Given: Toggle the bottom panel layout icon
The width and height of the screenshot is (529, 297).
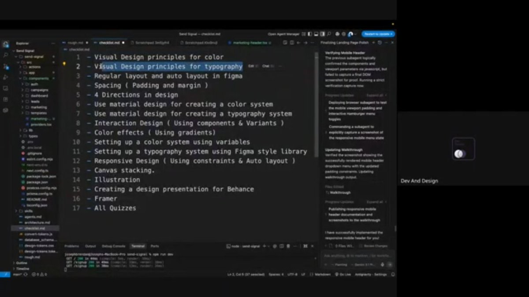Looking at the screenshot, I should [x=316, y=34].
